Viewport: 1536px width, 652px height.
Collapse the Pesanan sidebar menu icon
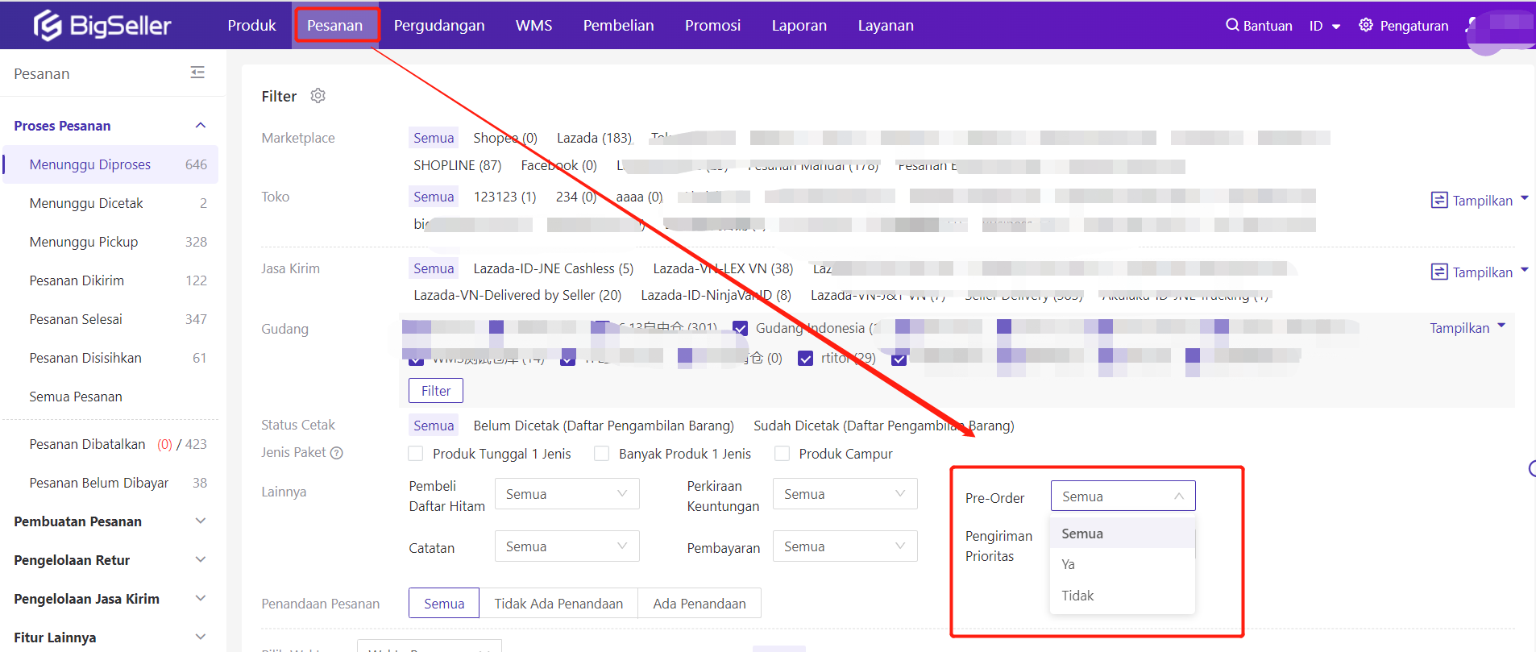(x=197, y=73)
